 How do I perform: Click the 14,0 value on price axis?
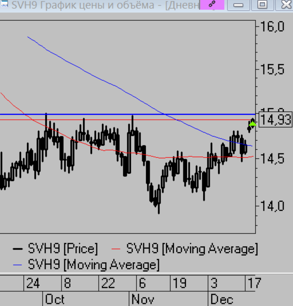273,207
